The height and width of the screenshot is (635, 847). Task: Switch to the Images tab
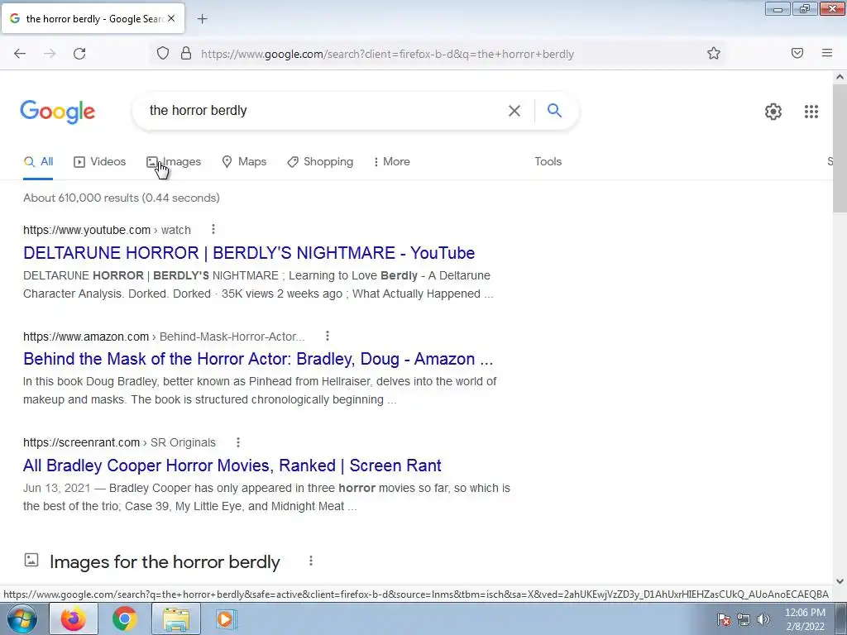click(174, 161)
